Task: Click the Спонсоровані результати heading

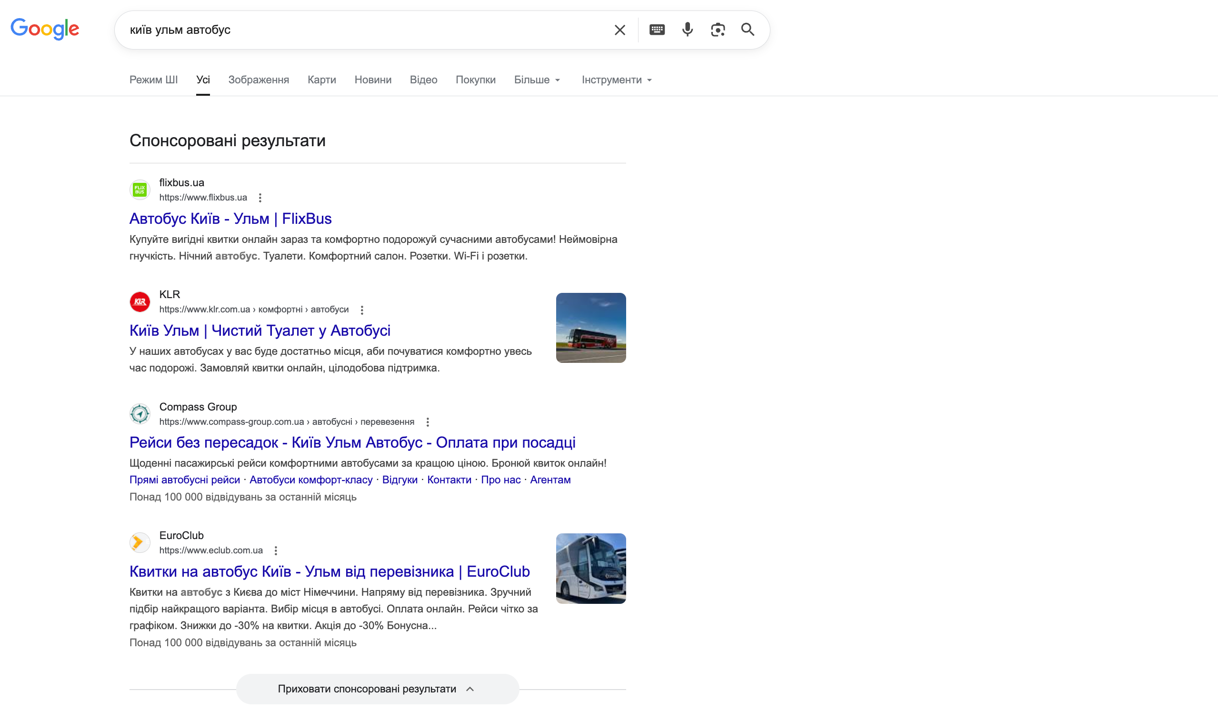Action: pos(227,141)
